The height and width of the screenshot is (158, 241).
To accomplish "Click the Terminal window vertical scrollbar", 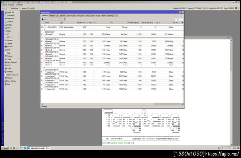I will [x=231, y=93].
